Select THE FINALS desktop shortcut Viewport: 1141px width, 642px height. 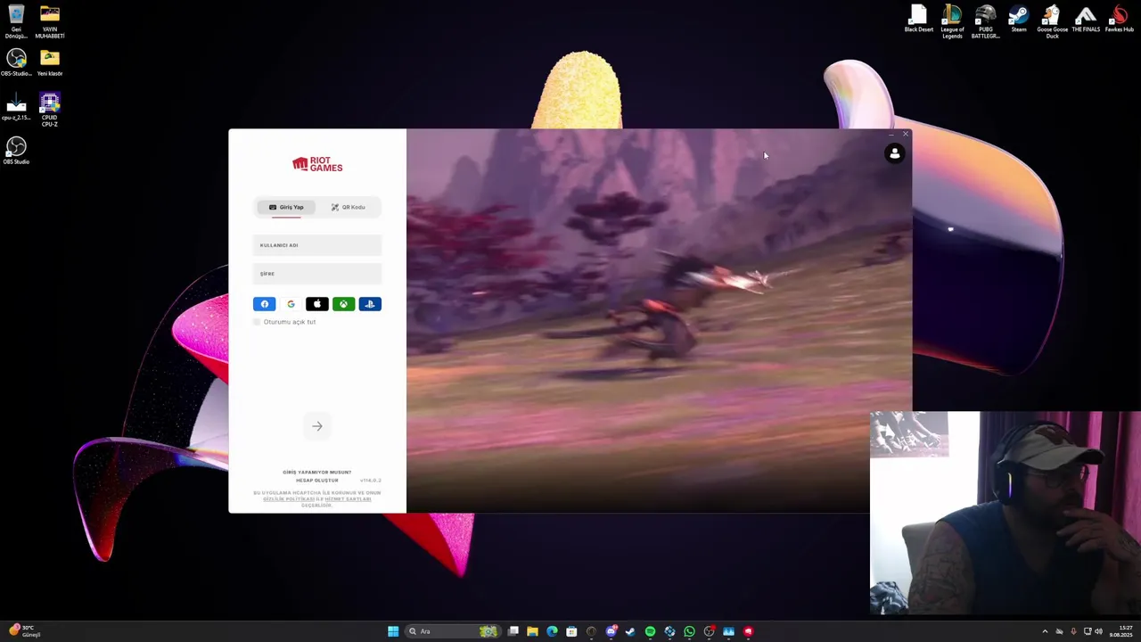1086,21
